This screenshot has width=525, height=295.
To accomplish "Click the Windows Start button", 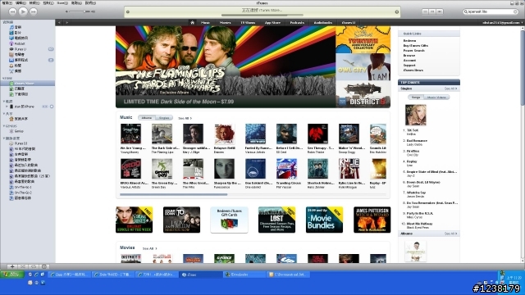I will pyautogui.click(x=12, y=275).
